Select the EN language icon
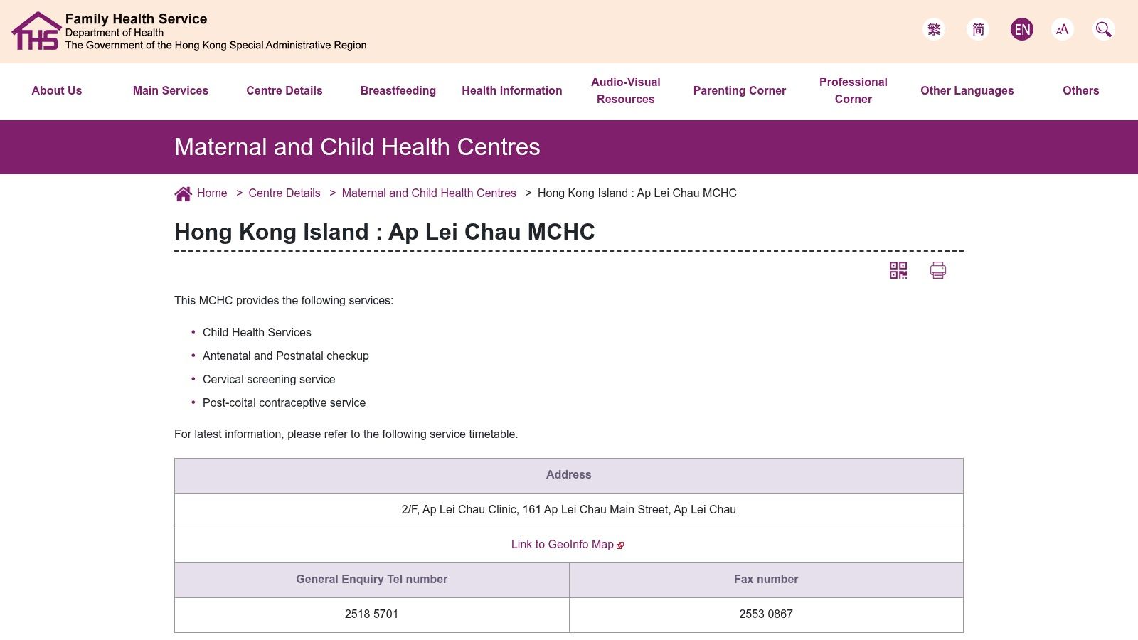1138x640 pixels. click(x=1022, y=29)
